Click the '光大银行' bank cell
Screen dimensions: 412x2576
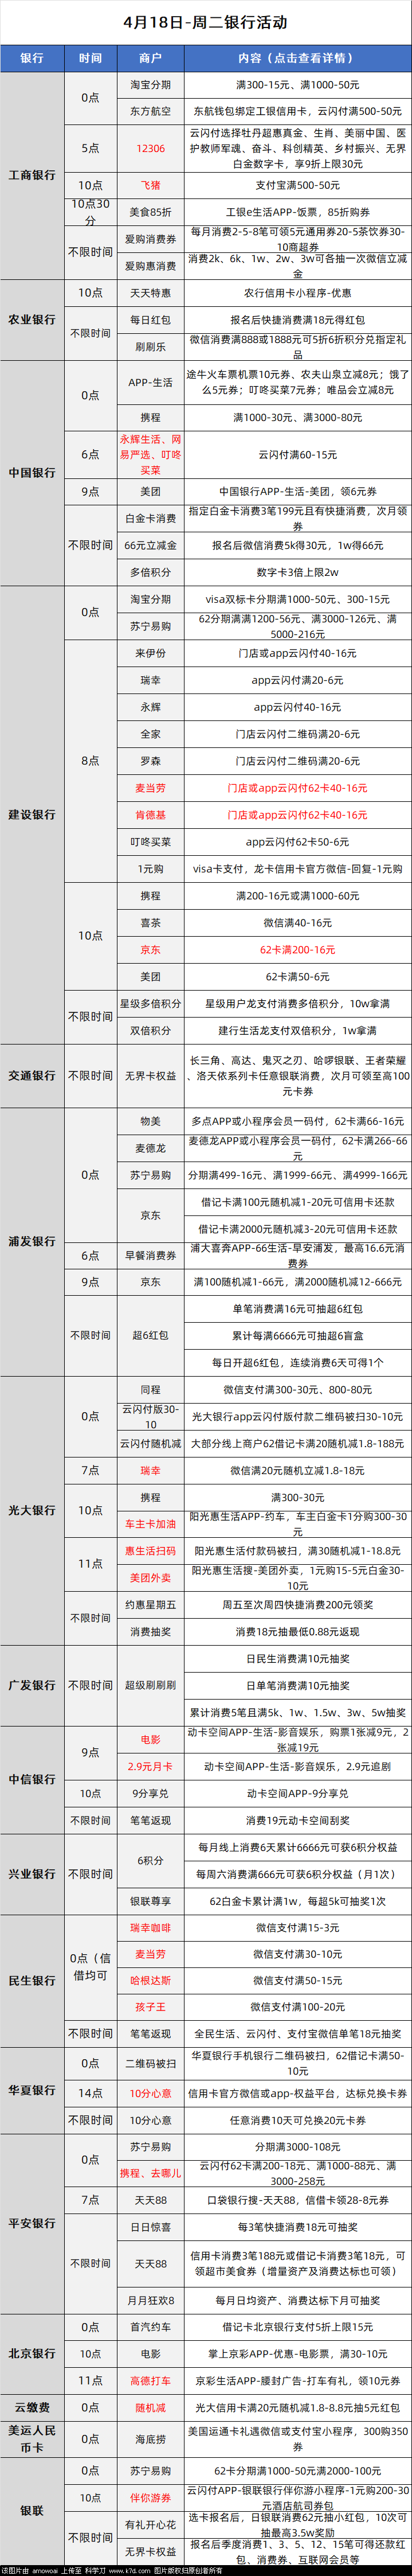pyautogui.click(x=32, y=1510)
